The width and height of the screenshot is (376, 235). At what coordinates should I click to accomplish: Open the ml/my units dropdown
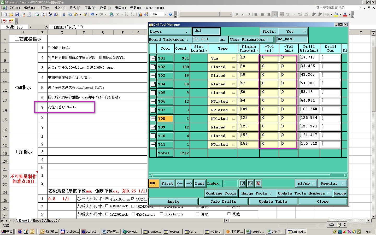point(306,183)
